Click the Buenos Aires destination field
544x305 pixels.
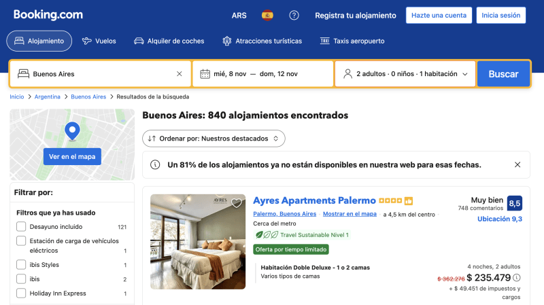click(x=101, y=74)
